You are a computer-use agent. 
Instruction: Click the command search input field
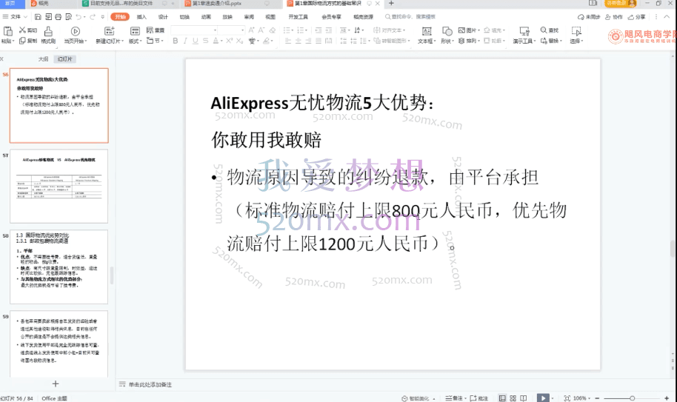point(410,17)
